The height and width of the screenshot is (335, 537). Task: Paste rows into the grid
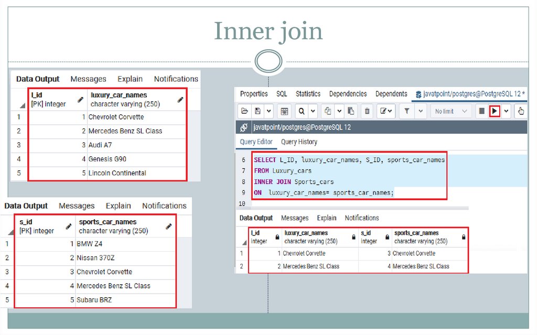coord(350,111)
